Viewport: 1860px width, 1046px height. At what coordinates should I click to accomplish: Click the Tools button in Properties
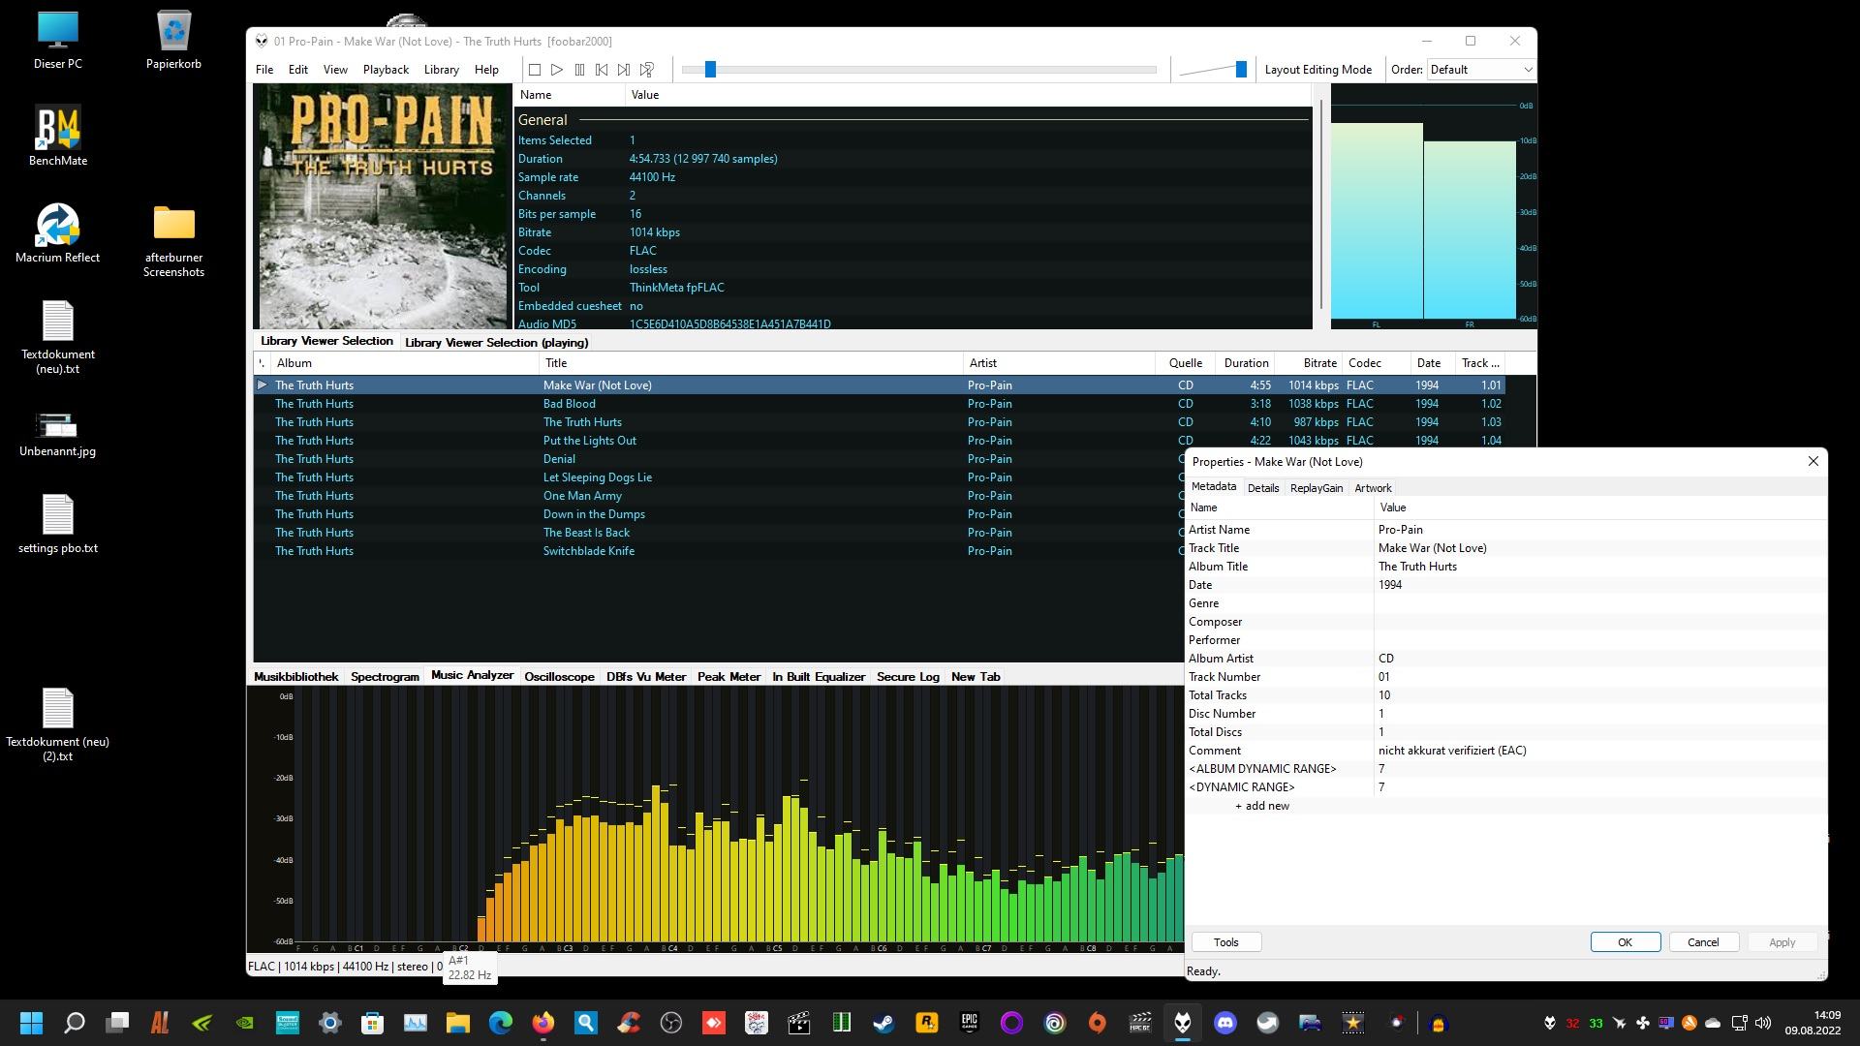[1225, 942]
